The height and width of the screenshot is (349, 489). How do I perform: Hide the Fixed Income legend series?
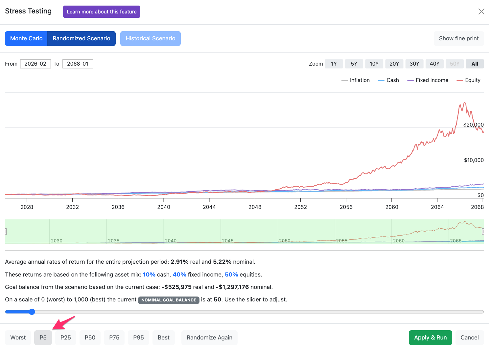428,80
